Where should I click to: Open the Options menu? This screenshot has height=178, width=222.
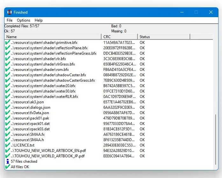[x=24, y=20]
